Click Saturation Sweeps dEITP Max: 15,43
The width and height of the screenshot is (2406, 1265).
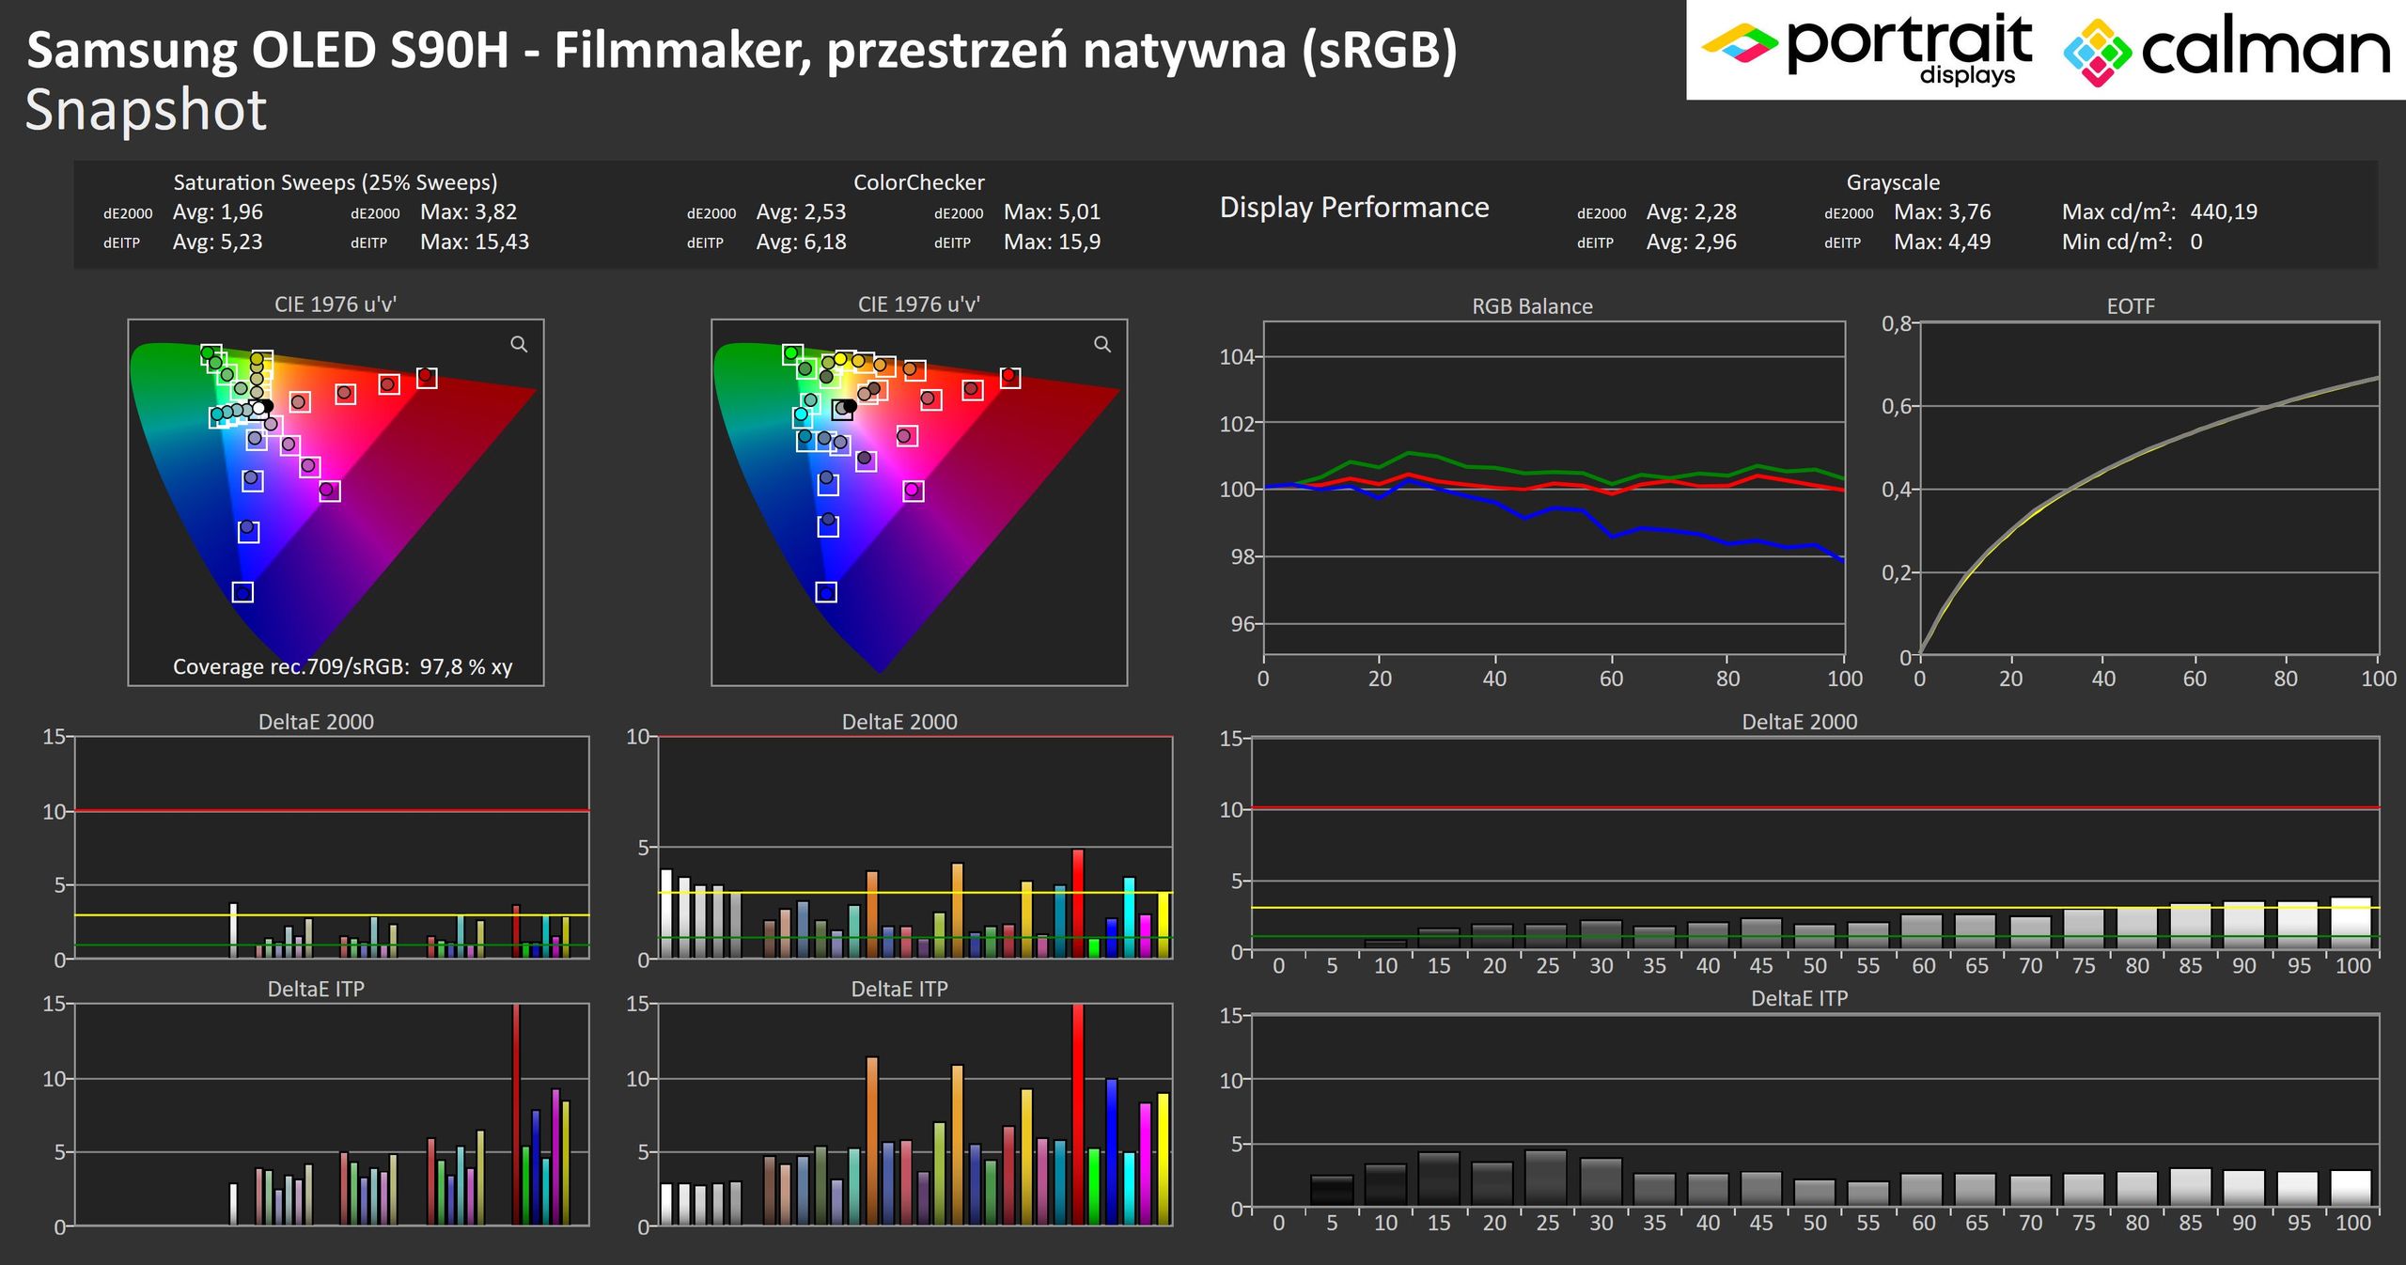tap(475, 242)
